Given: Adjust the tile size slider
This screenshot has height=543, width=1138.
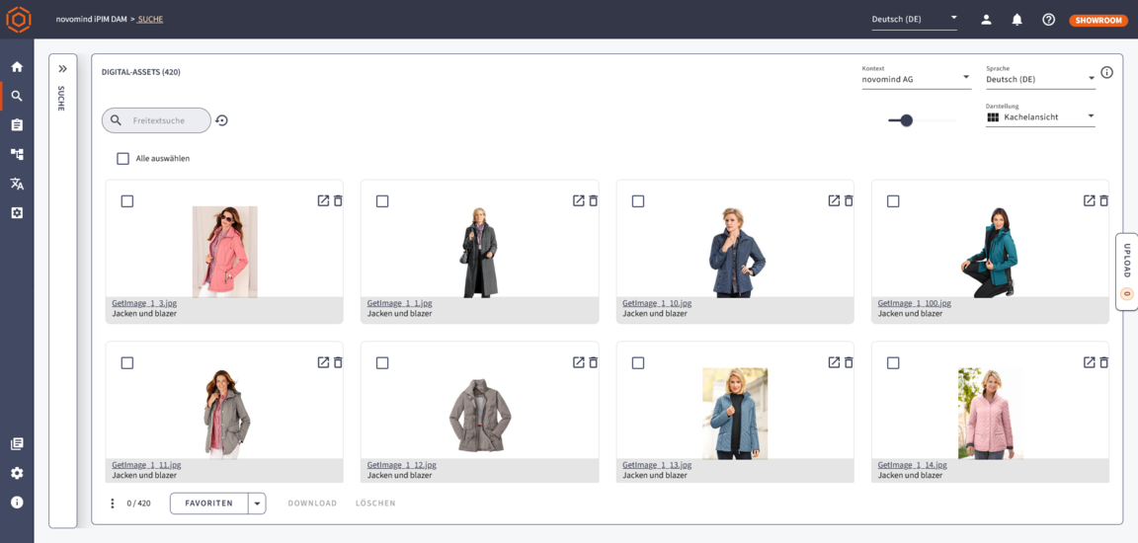Looking at the screenshot, I should (x=906, y=120).
